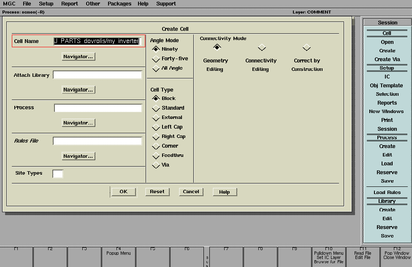Viewport: 412px width, 267px height.
Task: Click the Process input field
Action: click(98, 108)
